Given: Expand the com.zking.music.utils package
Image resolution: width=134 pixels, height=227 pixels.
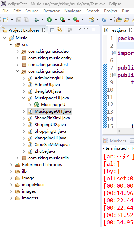Looking at the screenshot, I should pos(18,158).
